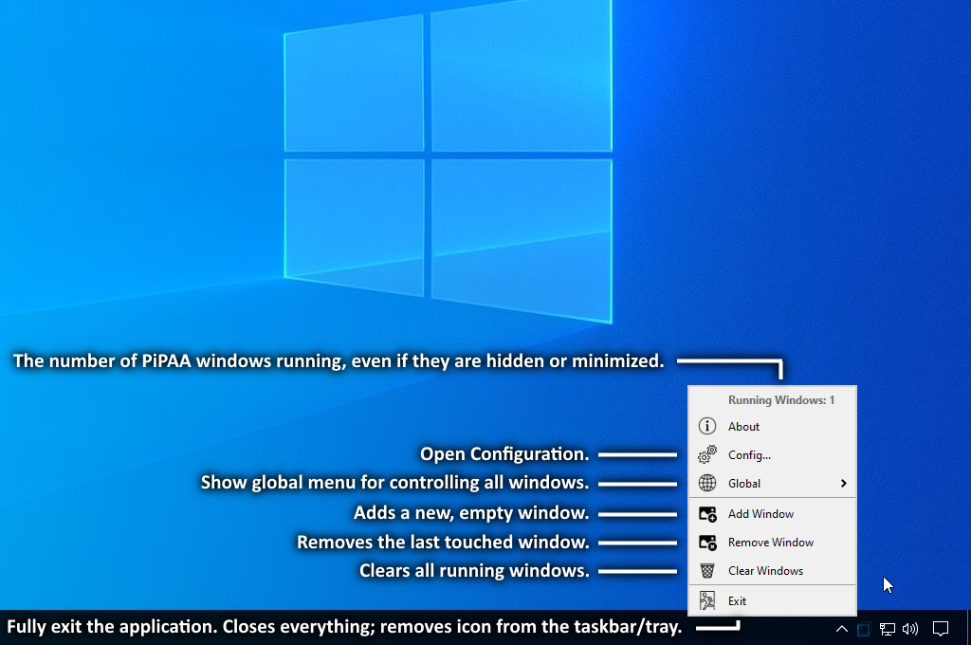The image size is (971, 645).
Task: Open Config... from the tray menu
Action: 772,454
